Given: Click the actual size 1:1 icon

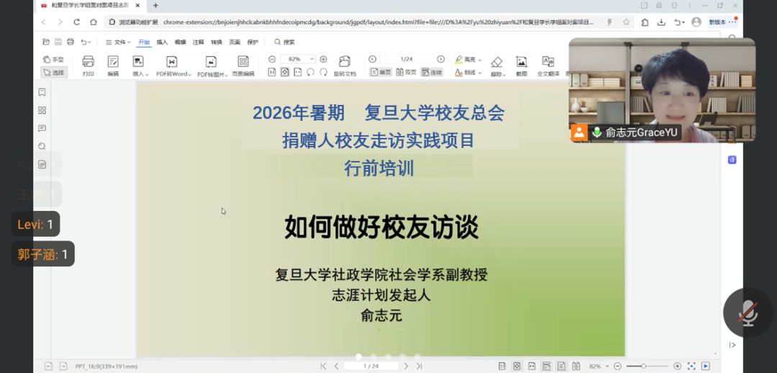Looking at the screenshot, I should (271, 72).
